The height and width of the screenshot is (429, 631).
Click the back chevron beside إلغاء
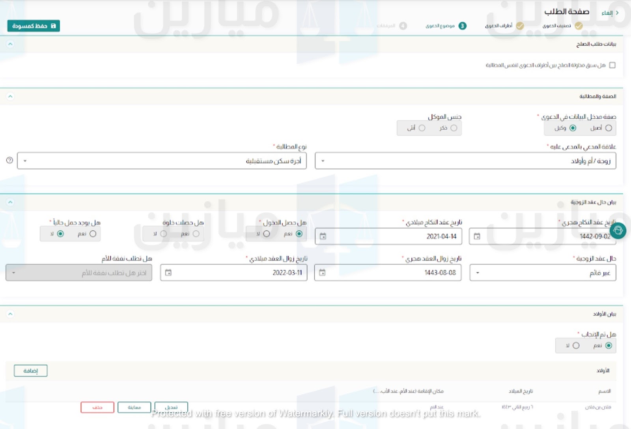[617, 13]
